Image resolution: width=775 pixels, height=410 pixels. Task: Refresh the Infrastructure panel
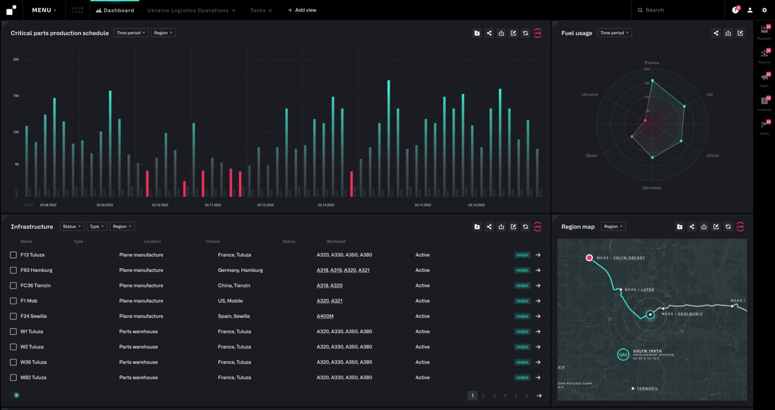tap(525, 227)
